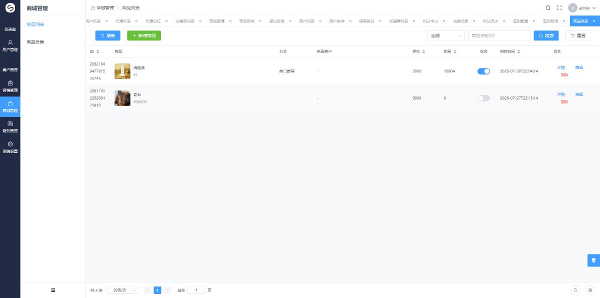Click 删除 for the 奇石 product
Screen dimensions: 600x298
(564, 101)
